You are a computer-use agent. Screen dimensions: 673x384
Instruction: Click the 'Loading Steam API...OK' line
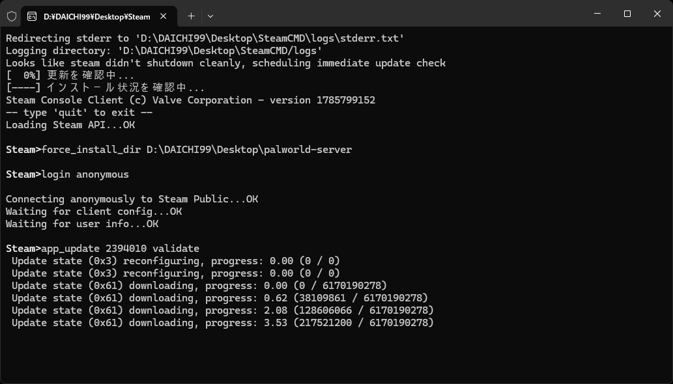[70, 125]
